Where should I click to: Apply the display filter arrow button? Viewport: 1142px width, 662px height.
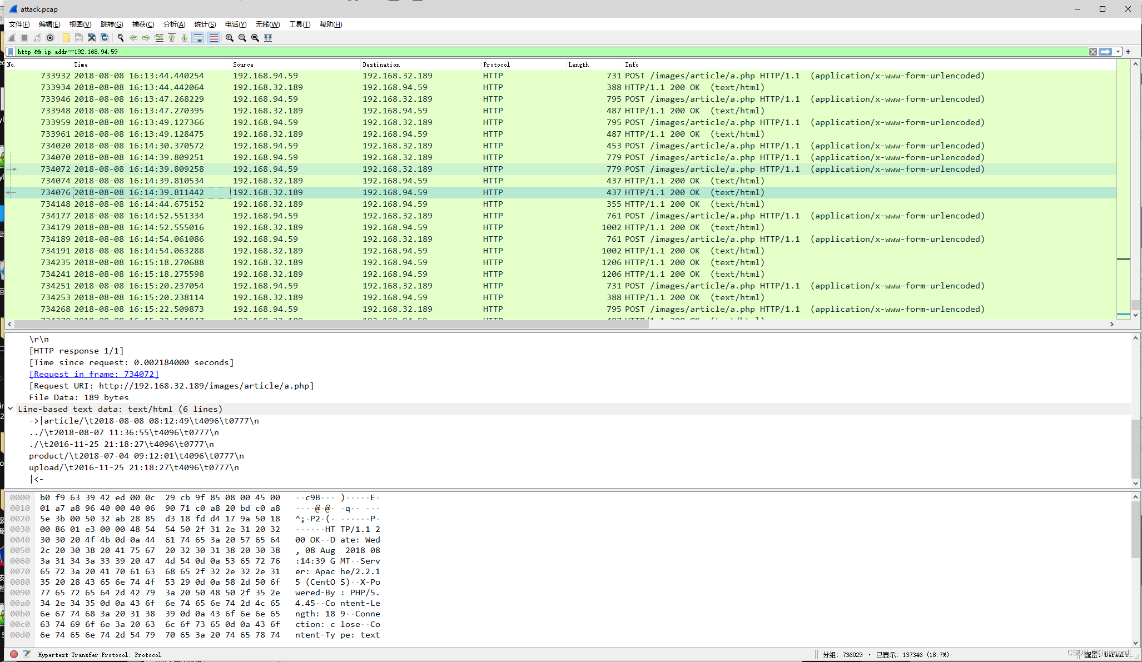click(x=1106, y=52)
